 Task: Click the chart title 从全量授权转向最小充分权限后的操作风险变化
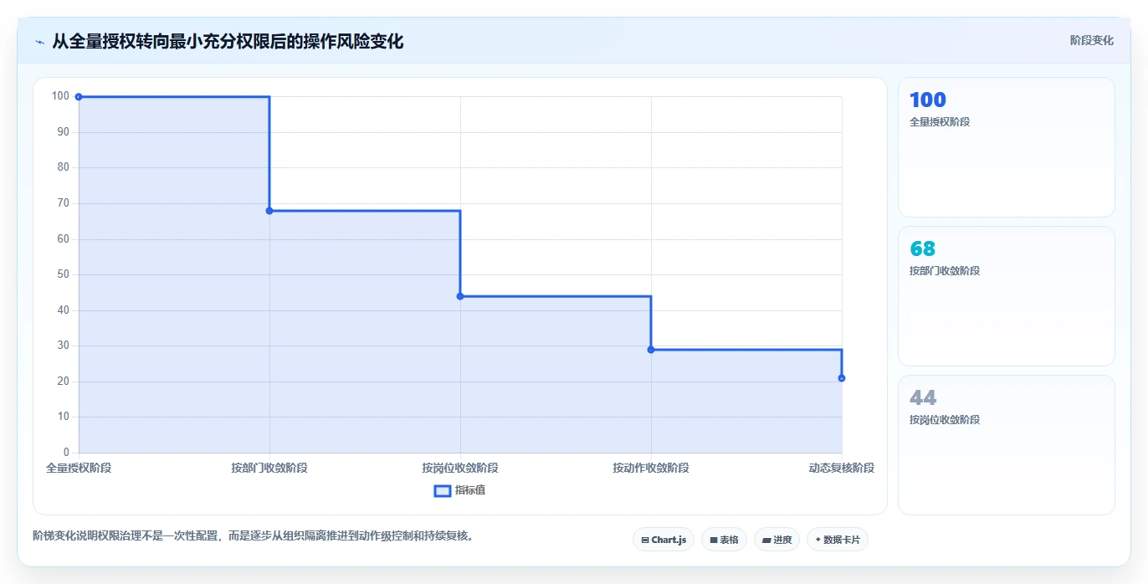(228, 41)
